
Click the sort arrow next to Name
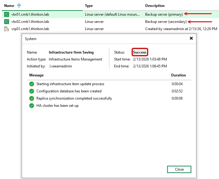19,6
